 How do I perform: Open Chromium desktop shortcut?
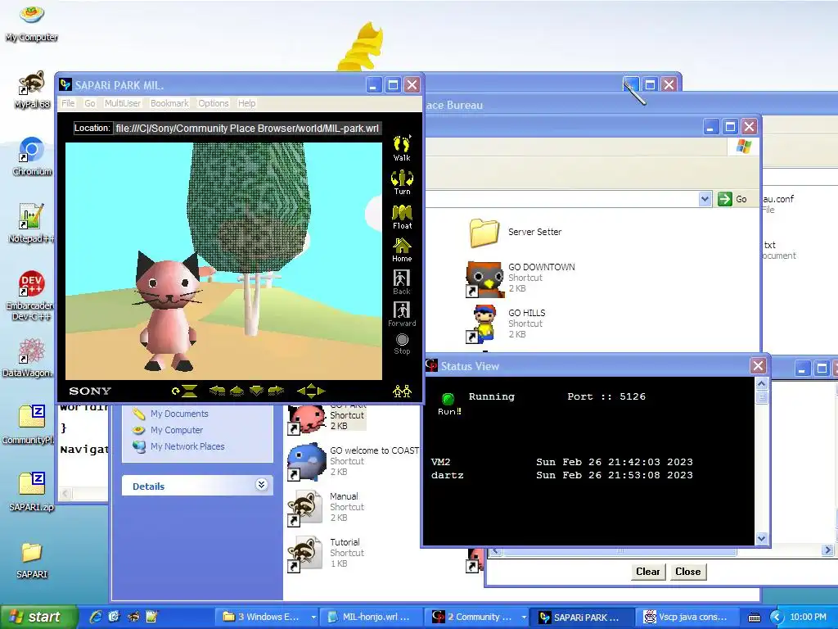(32, 156)
